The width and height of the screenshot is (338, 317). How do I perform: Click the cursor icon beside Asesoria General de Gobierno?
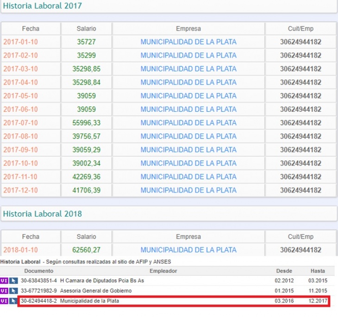[x=13, y=291]
